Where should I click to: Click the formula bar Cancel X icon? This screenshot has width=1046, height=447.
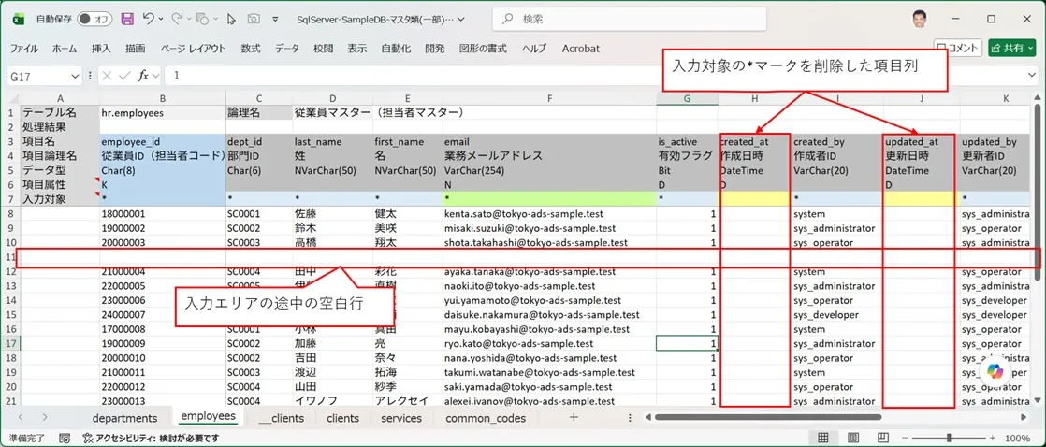109,76
